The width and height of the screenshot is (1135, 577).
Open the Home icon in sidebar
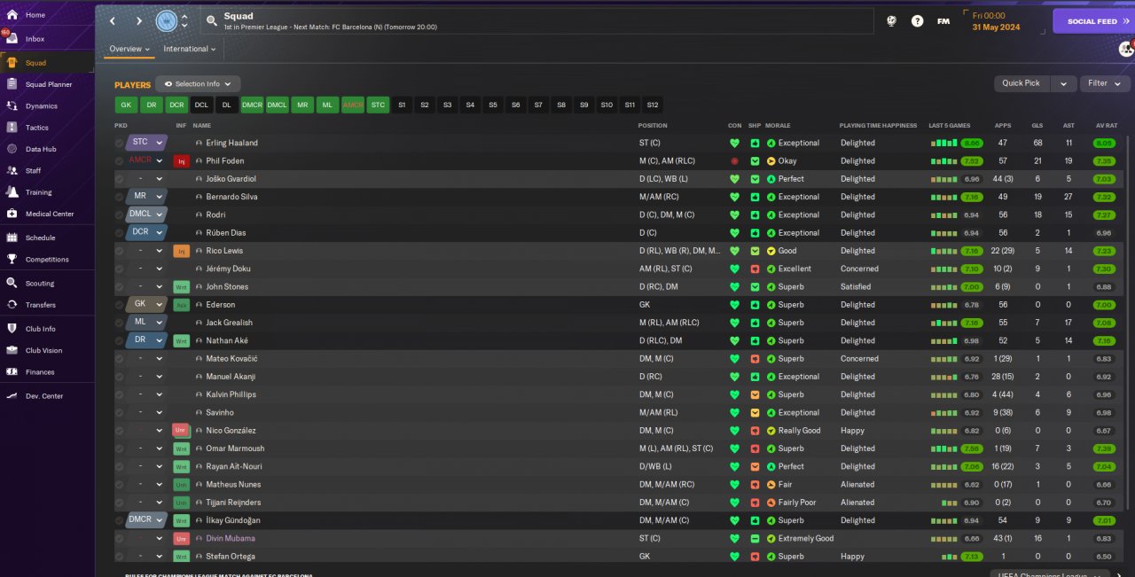(x=12, y=15)
